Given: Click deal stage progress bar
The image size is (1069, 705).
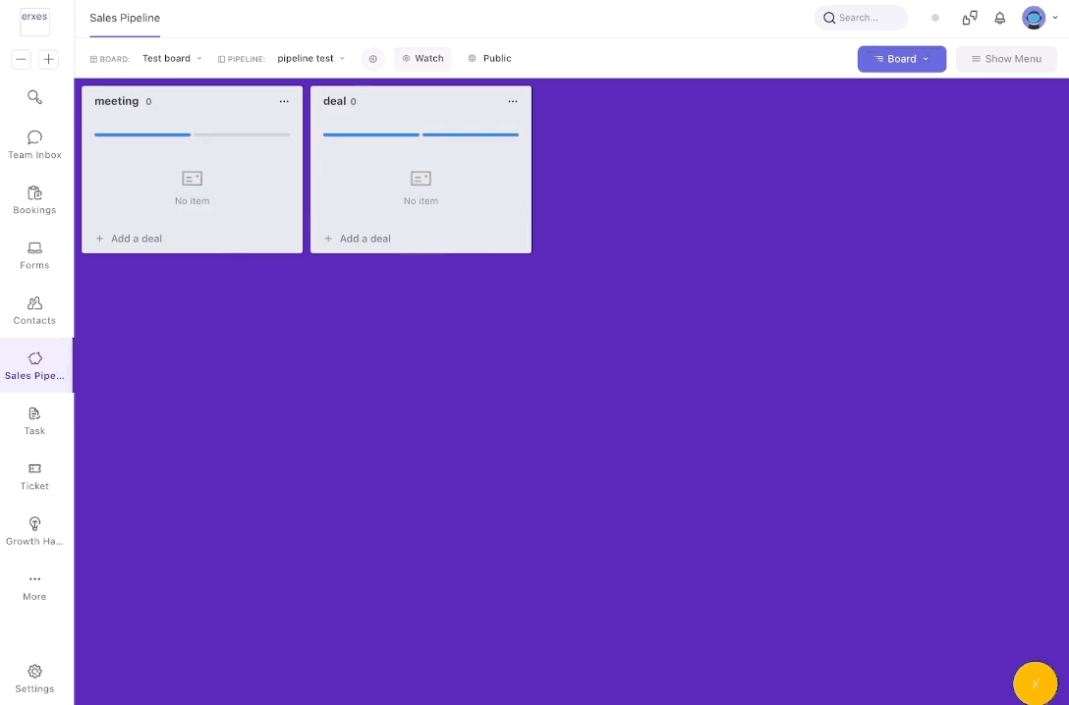Looking at the screenshot, I should click(421, 135).
